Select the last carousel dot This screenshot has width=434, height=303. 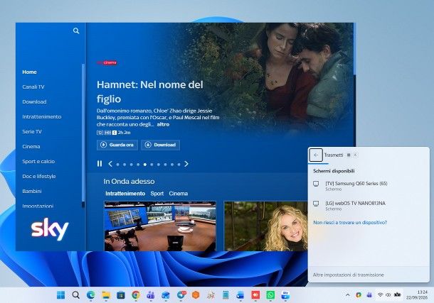[179, 165]
